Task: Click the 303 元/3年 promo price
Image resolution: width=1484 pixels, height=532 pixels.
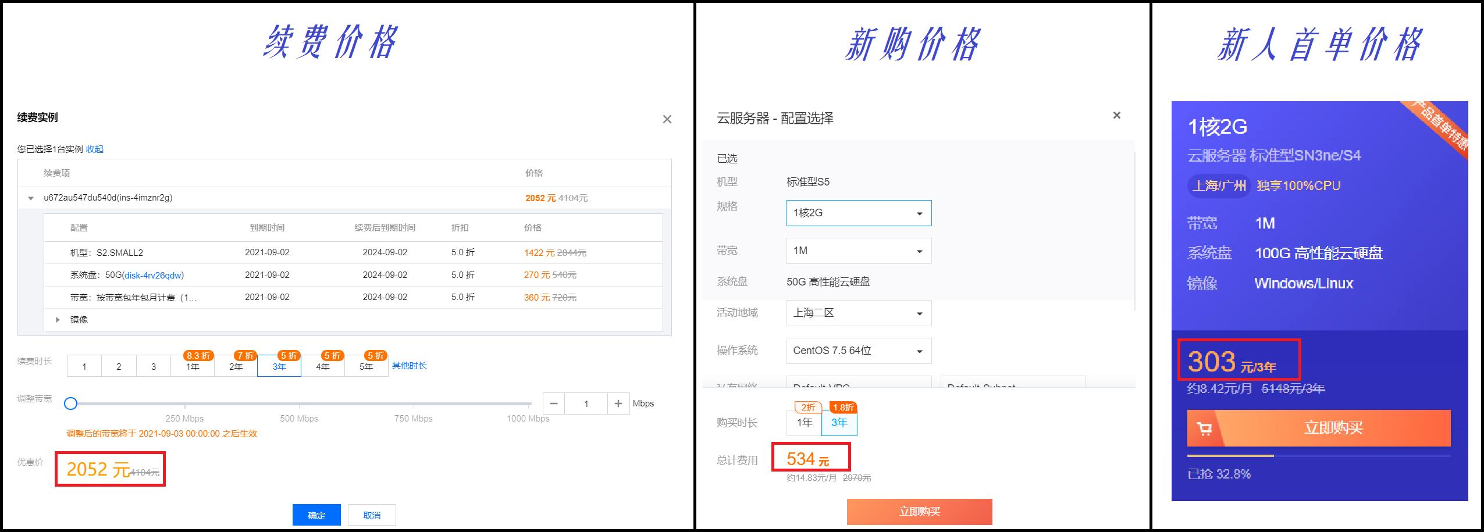Action: tap(1232, 362)
